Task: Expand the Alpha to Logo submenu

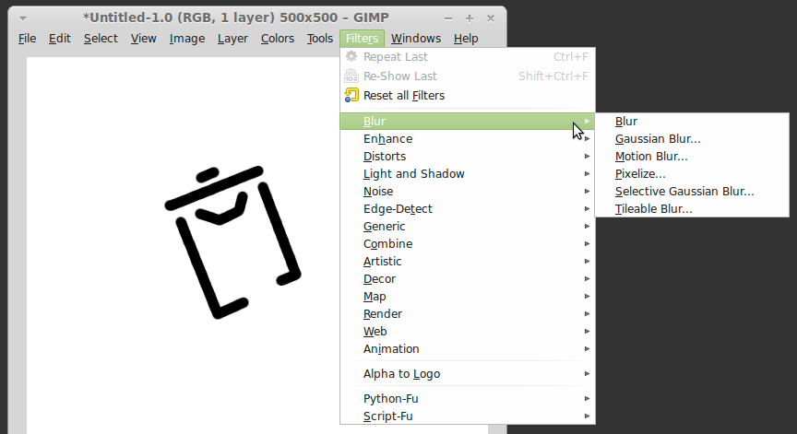Action: (467, 373)
